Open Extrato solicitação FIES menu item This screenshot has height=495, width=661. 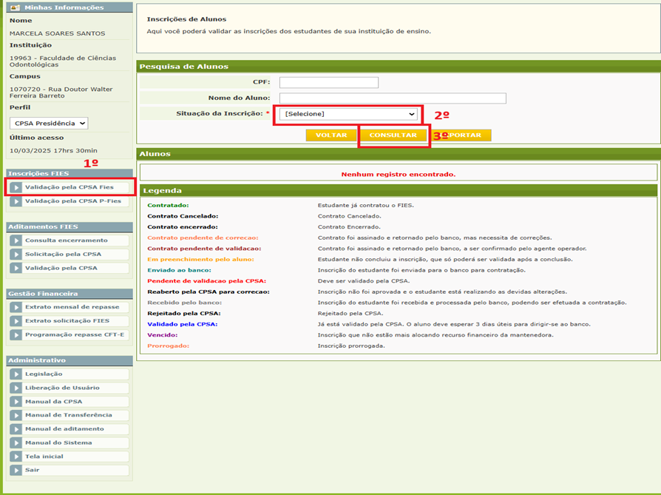tap(67, 321)
